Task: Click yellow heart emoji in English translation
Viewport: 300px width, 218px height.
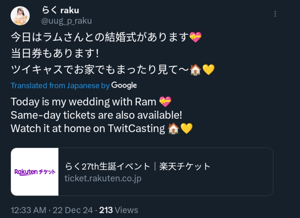Action: click(x=187, y=128)
